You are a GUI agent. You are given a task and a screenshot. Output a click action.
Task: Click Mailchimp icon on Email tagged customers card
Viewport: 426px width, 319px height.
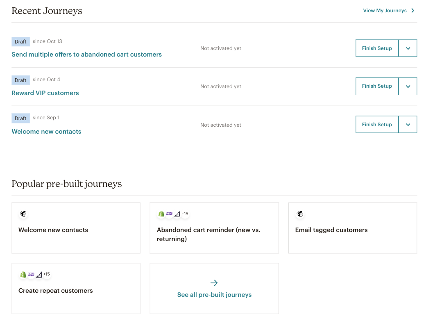(x=300, y=214)
